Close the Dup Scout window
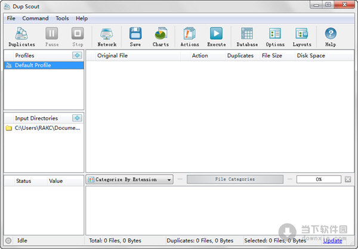This screenshot has width=358, height=249. click(344, 5)
